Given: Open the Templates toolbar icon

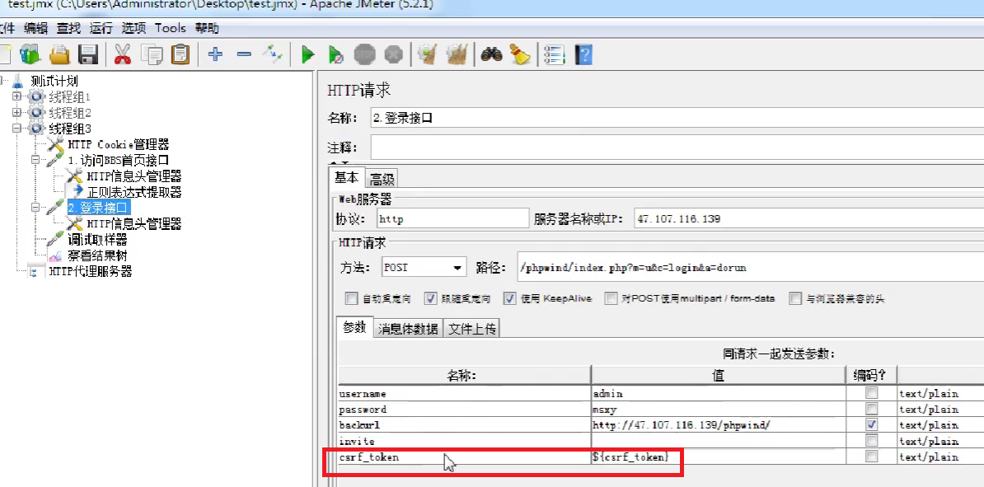Looking at the screenshot, I should pos(30,54).
